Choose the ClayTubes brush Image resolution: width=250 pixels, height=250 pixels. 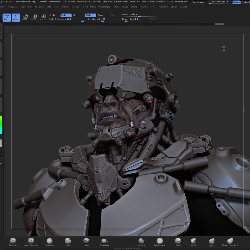(x=49, y=242)
